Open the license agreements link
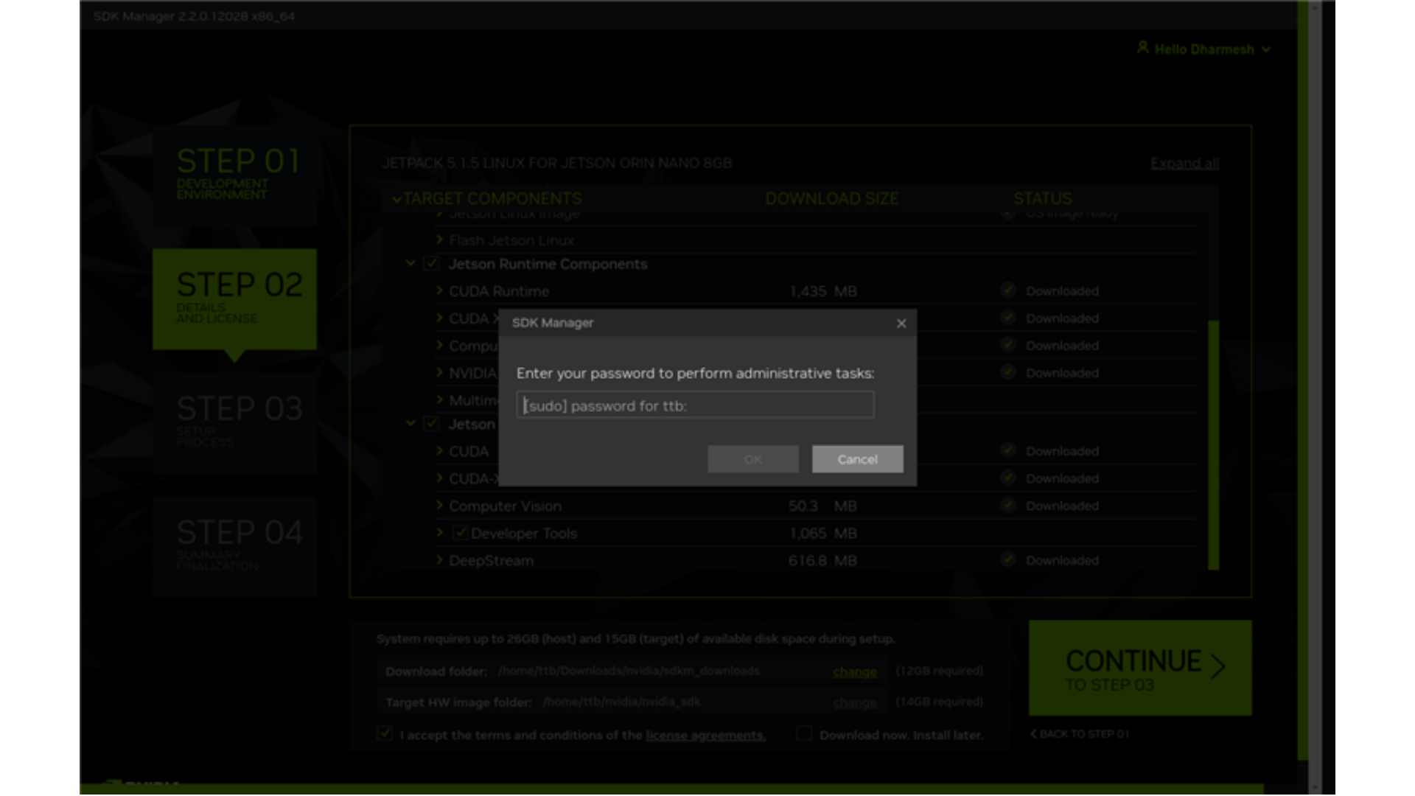Image resolution: width=1415 pixels, height=796 pixels. point(705,736)
